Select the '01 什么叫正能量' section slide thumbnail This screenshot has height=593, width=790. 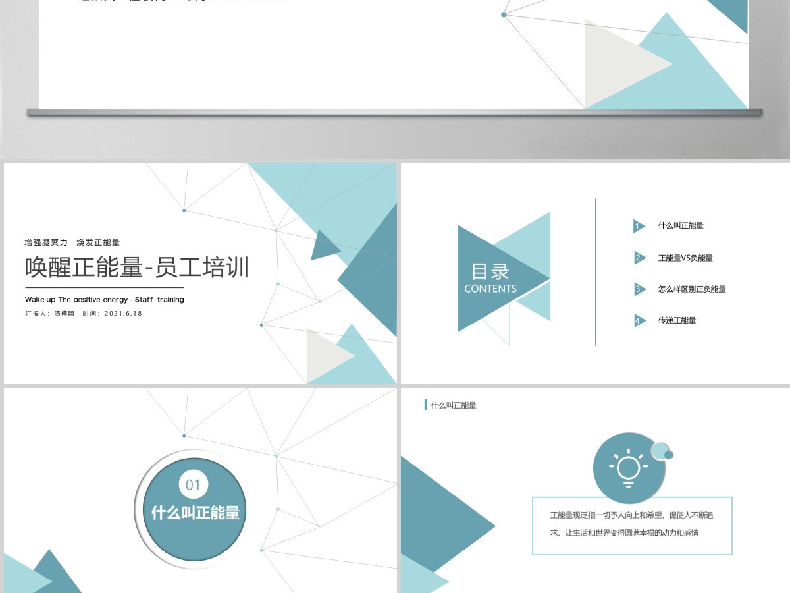point(200,490)
